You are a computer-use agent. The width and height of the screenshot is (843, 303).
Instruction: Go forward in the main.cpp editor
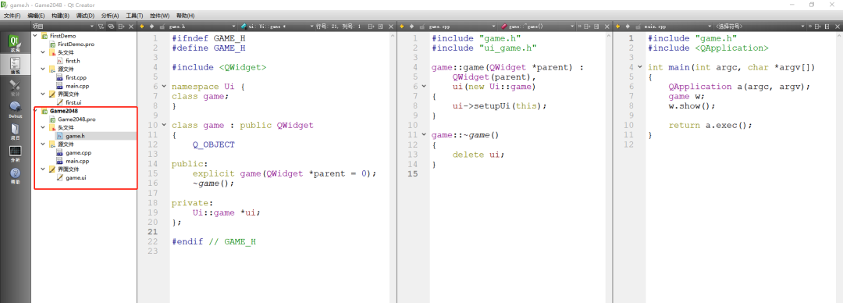[628, 26]
